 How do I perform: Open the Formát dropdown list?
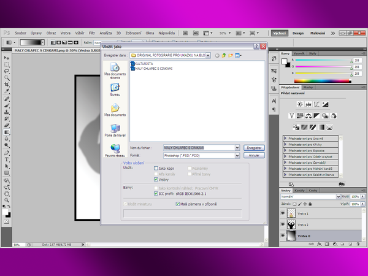pyautogui.click(x=237, y=156)
